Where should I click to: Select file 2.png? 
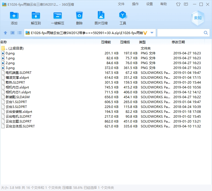[x=10, y=63]
